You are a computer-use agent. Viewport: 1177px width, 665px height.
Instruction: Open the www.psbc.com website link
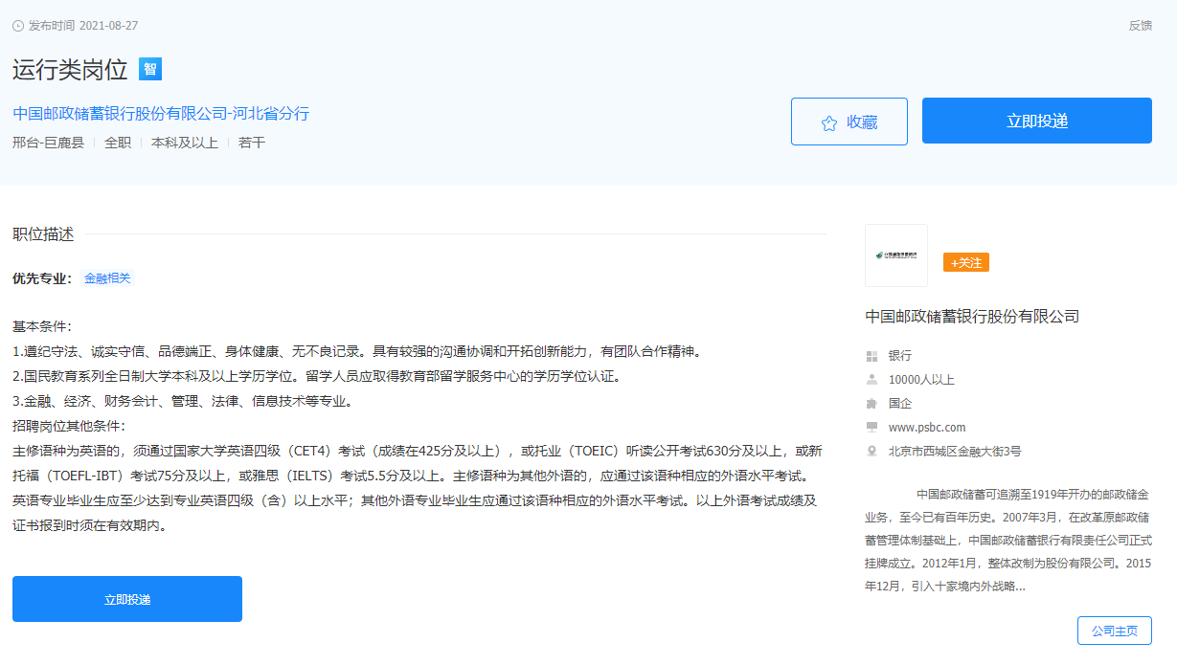point(927,428)
